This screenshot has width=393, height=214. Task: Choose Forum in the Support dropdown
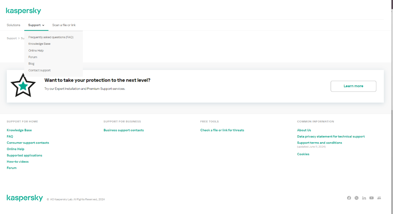coord(33,57)
